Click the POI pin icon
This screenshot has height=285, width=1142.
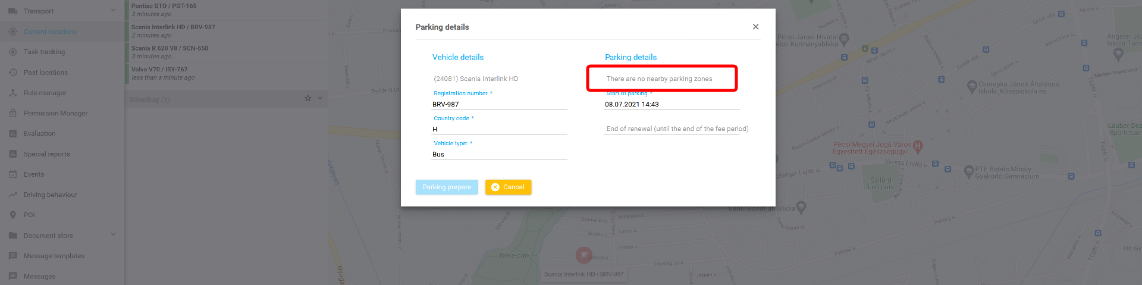point(12,215)
